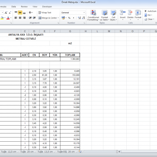Click the percent style icon
The height and width of the screenshot is (157, 157).
pyautogui.click(x=69, y=18)
